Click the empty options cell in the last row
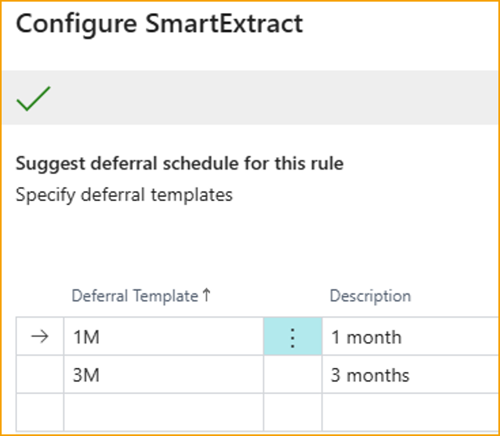The image size is (500, 436). (x=293, y=412)
